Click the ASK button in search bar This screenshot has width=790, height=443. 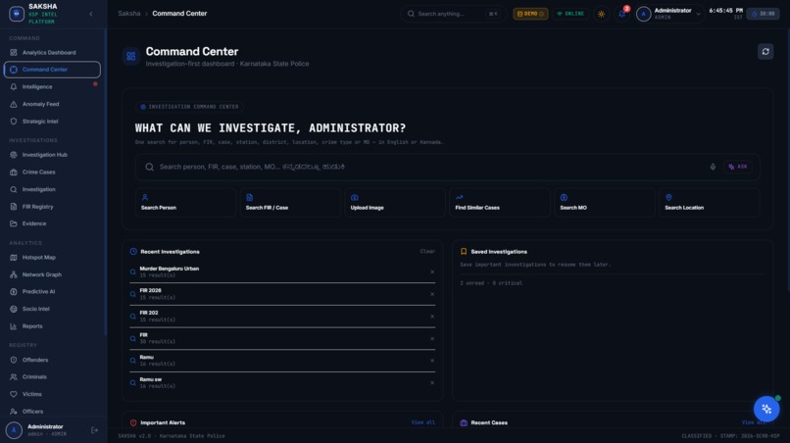click(738, 167)
